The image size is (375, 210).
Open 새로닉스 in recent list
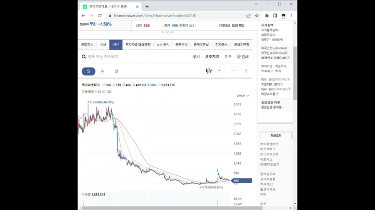point(266,159)
